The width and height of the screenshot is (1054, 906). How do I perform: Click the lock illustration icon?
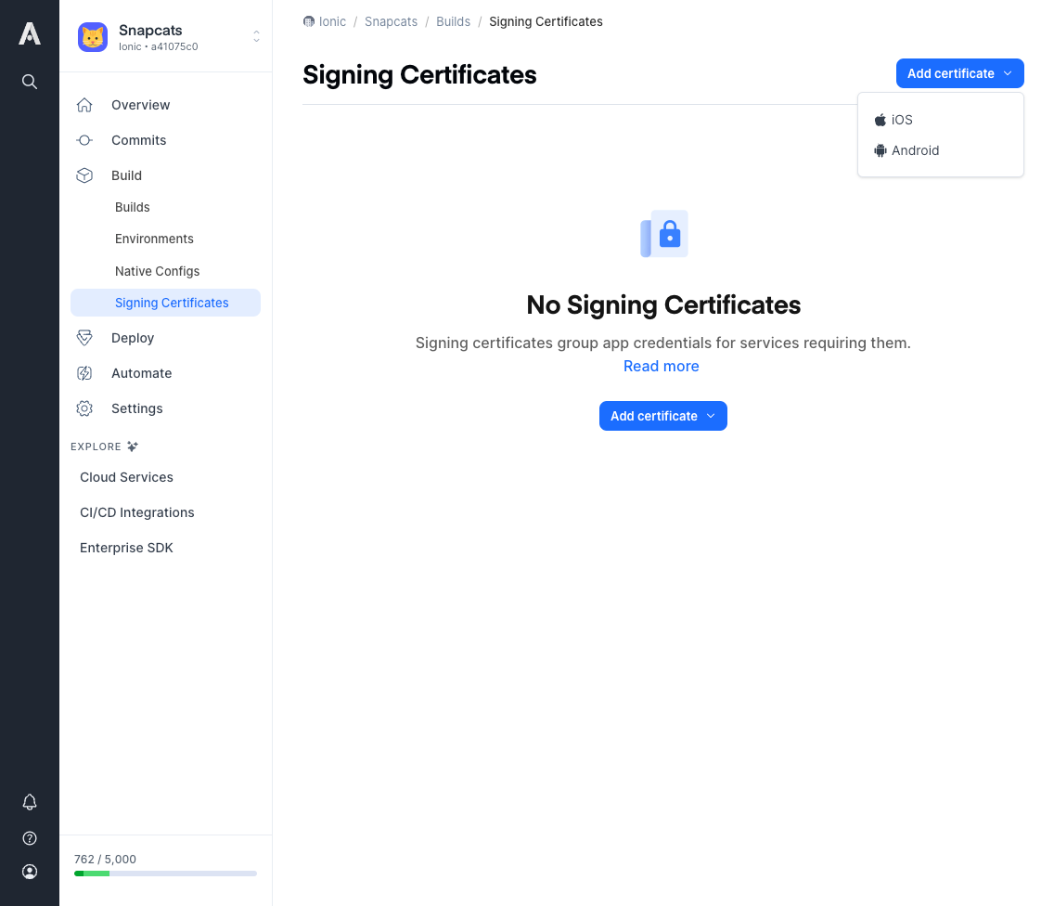pos(664,233)
